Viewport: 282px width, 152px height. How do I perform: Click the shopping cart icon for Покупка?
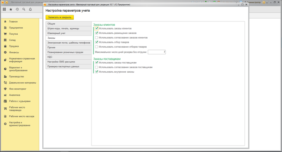pos(5,34)
